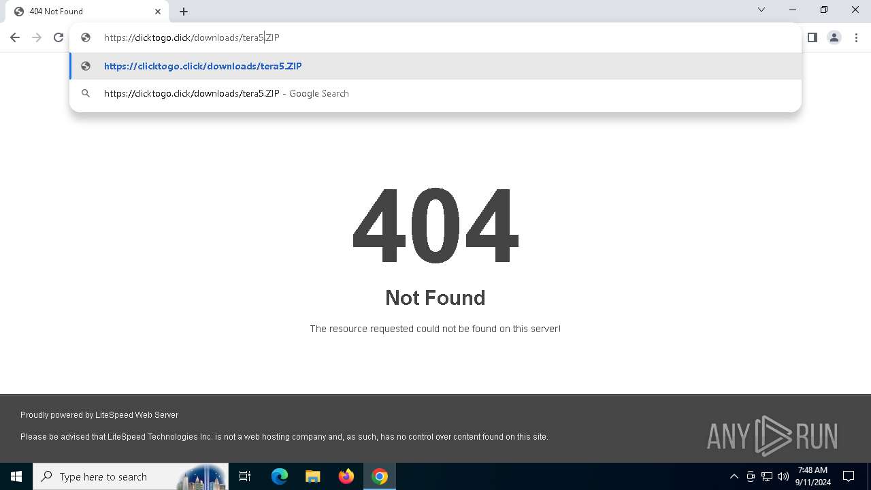Click the magnifier icon in the search suggestion
The image size is (871, 490).
coord(86,93)
